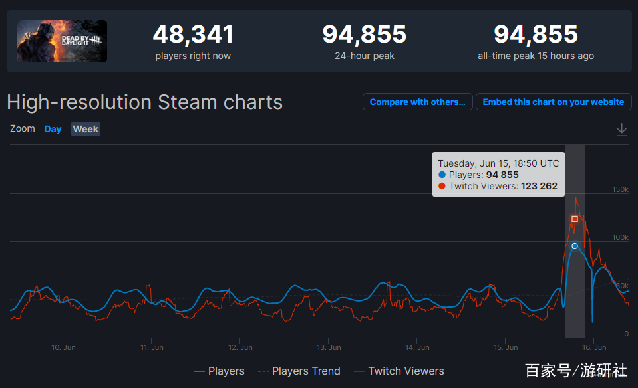Click the 14. Jun axis label
Viewport: 638px width, 388px height.
[x=418, y=347]
